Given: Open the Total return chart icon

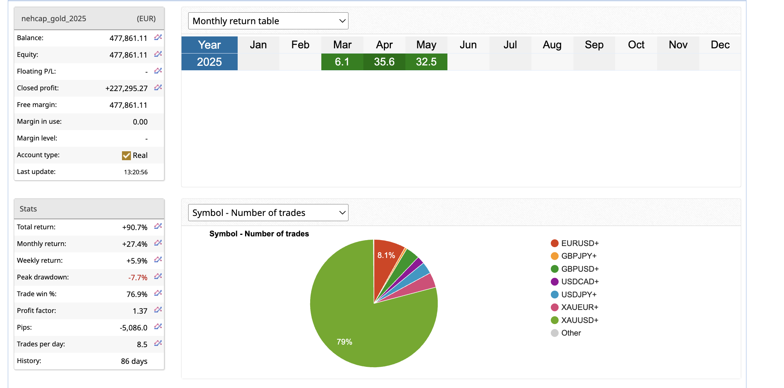Looking at the screenshot, I should (x=158, y=226).
